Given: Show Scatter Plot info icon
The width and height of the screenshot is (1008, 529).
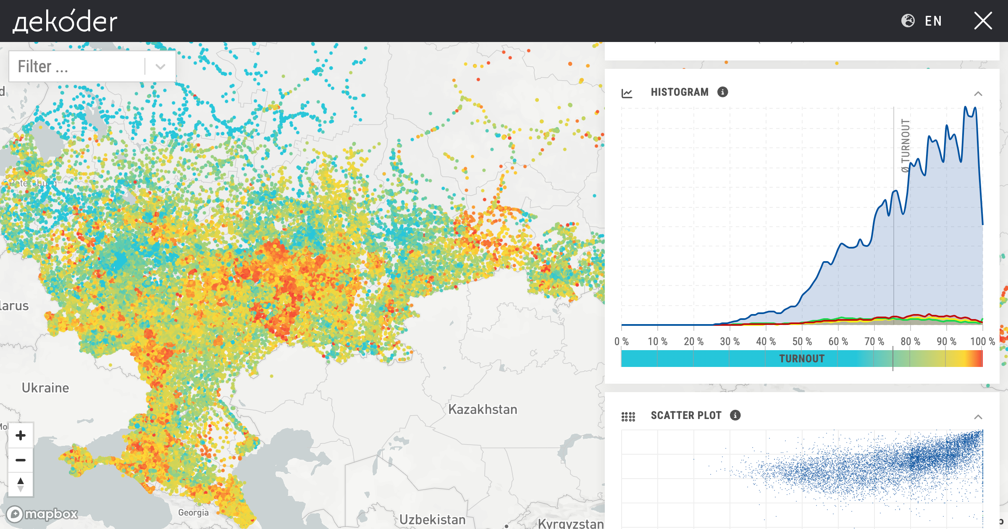Looking at the screenshot, I should pos(735,415).
